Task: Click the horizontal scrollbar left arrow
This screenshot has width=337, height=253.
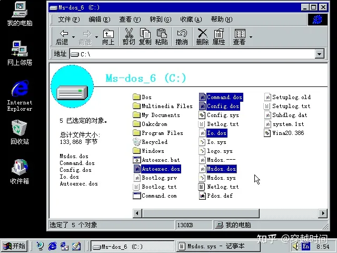Action: pos(137,213)
